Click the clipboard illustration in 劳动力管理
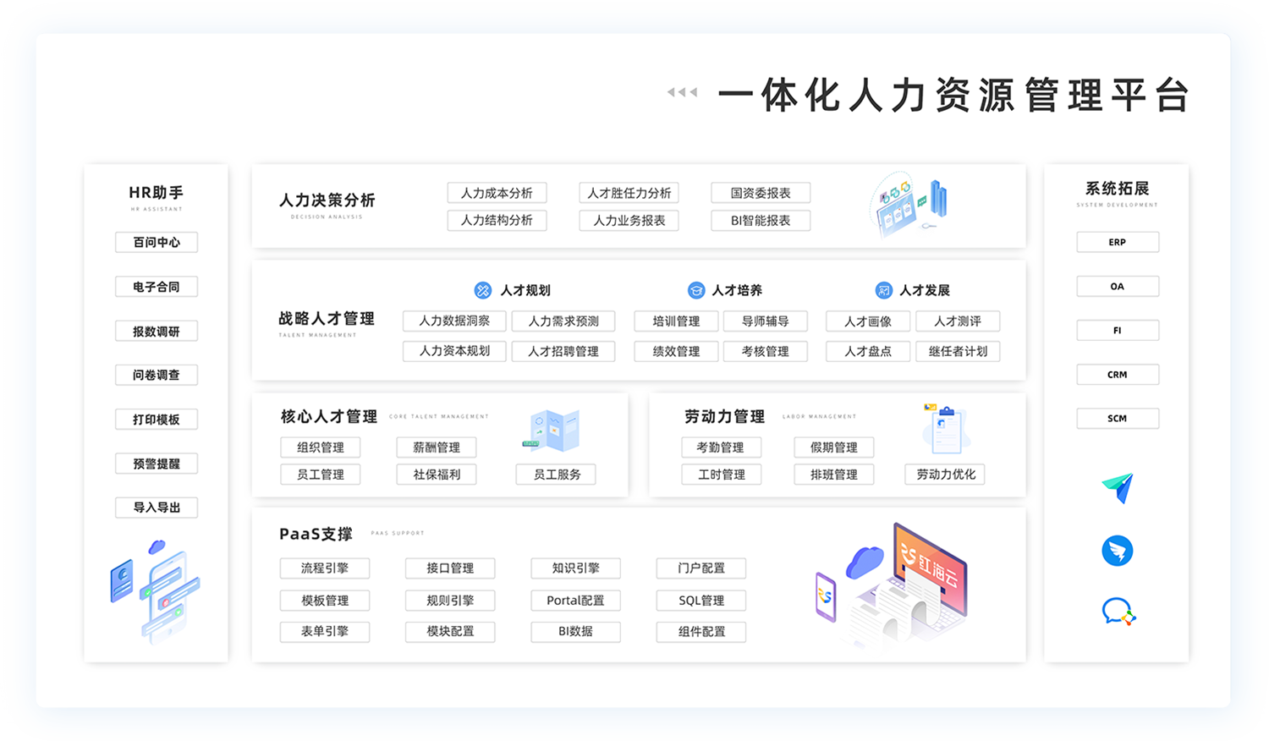This screenshot has height=741, width=1269. click(945, 429)
